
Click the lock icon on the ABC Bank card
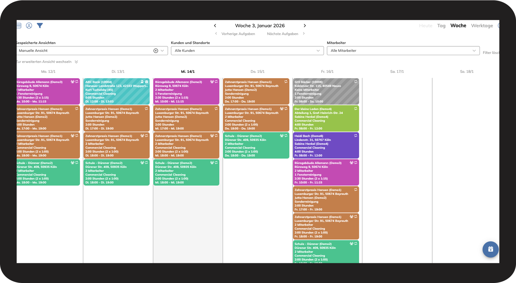click(147, 82)
